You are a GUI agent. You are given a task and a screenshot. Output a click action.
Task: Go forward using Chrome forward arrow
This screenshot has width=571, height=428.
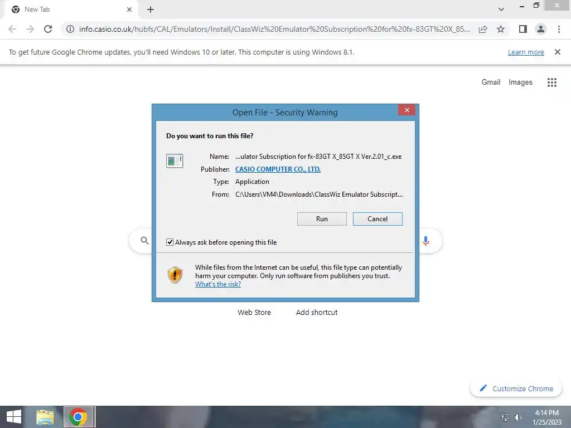pos(30,29)
